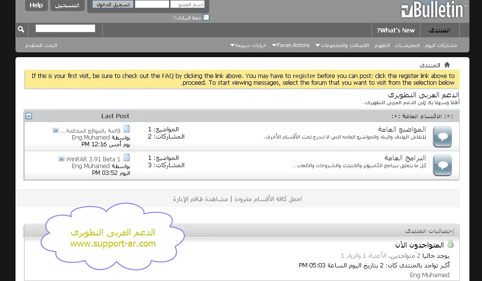Select the المنتدى tab
Image resolution: width=482 pixels, height=281 pixels.
point(439,31)
